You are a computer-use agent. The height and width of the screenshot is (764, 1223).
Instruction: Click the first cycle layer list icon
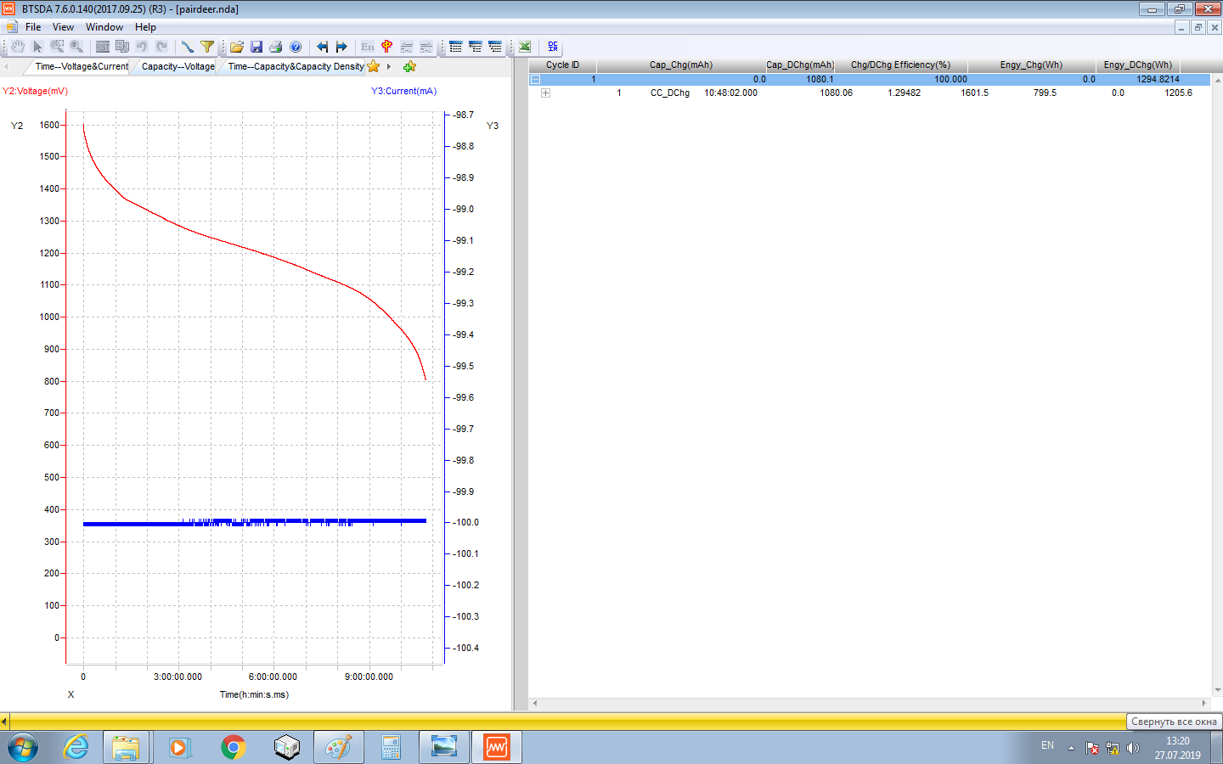tap(456, 47)
